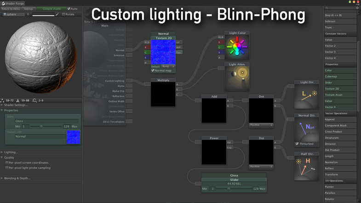
Task: Click the Tex input of Texture 2D node
Action: pos(179,52)
